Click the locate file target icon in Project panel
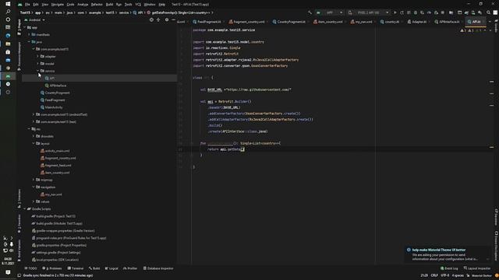 (151, 19)
